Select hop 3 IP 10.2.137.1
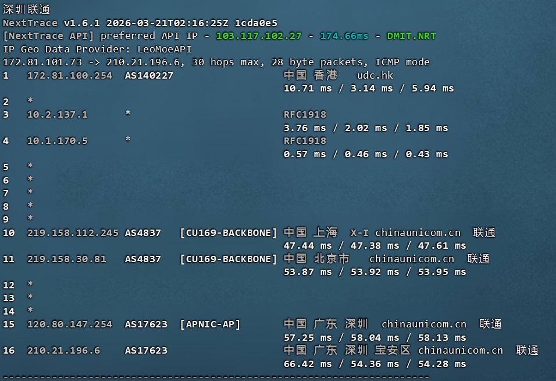 pos(58,115)
